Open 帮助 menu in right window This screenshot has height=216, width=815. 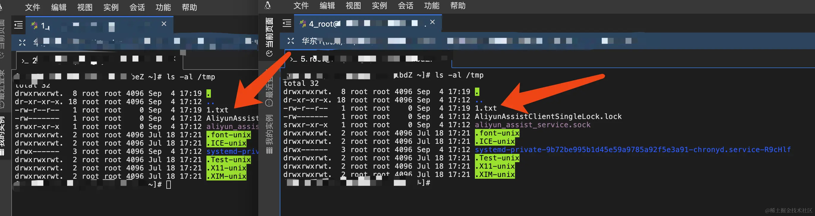(458, 6)
